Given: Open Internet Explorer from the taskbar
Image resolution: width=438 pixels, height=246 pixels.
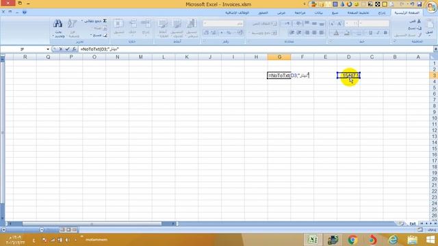Looking at the screenshot, I should click(393, 240).
